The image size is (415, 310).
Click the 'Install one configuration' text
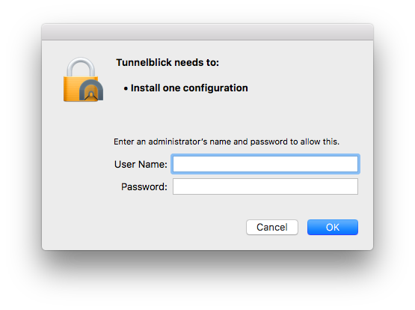189,88
